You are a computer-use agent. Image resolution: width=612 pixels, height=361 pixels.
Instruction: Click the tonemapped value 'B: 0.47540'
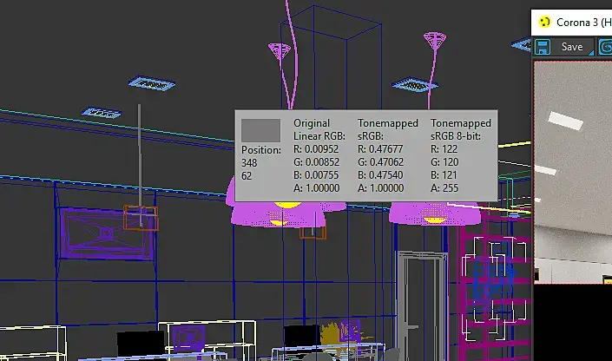[x=380, y=174]
